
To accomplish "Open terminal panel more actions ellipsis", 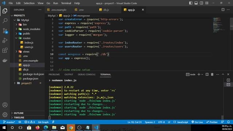I will (x=218, y=74).
